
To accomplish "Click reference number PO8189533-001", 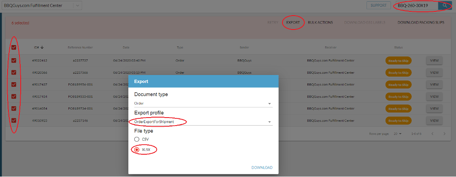I will (x=80, y=97).
